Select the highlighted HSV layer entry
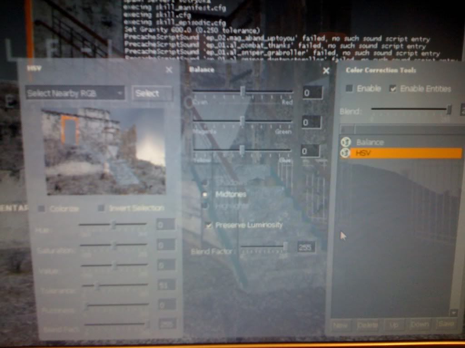 coord(404,153)
